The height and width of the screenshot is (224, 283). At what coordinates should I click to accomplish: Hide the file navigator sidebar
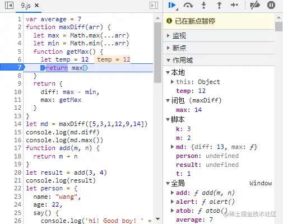tap(9, 6)
